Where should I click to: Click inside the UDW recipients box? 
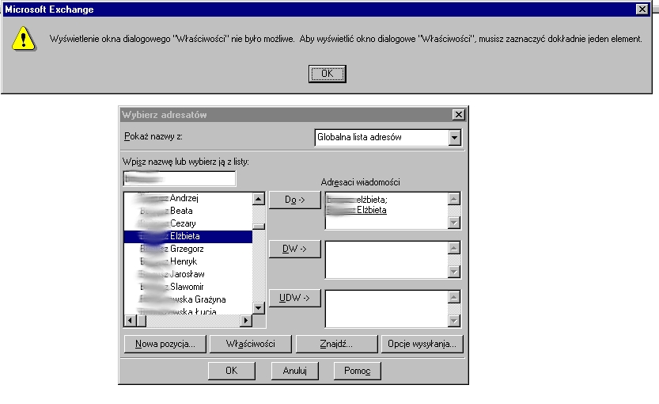click(386, 309)
